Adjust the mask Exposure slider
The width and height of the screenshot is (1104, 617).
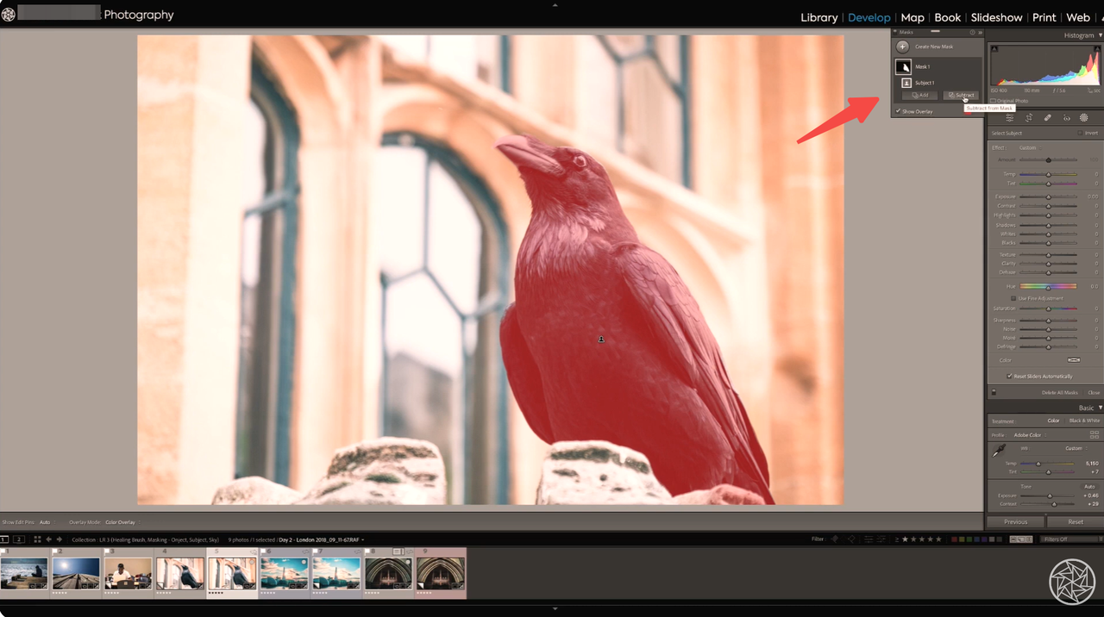1048,196
